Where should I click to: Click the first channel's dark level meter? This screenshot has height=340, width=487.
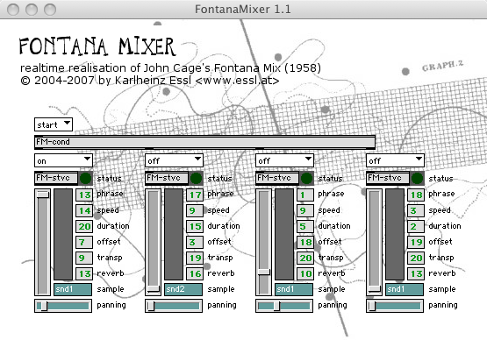click(x=63, y=234)
